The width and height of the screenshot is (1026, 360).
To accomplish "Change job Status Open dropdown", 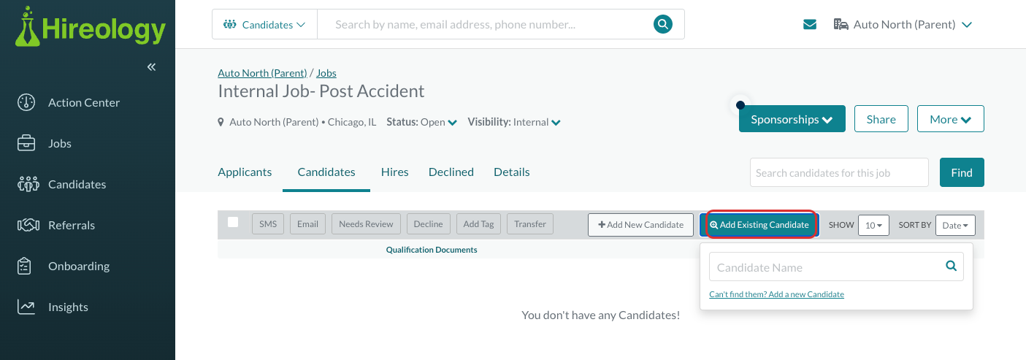I will pyautogui.click(x=421, y=122).
